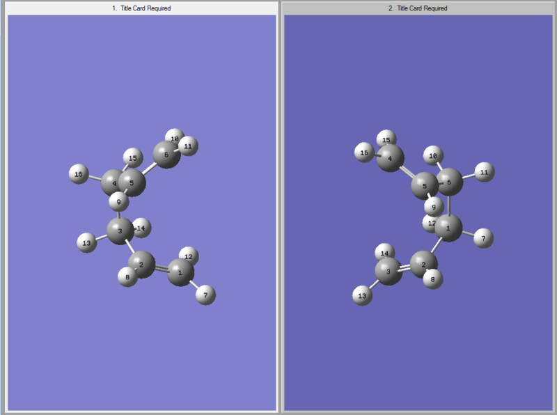Choose hydrogen atom 12 in molecule window 1
The height and width of the screenshot is (415, 557).
coord(189,256)
